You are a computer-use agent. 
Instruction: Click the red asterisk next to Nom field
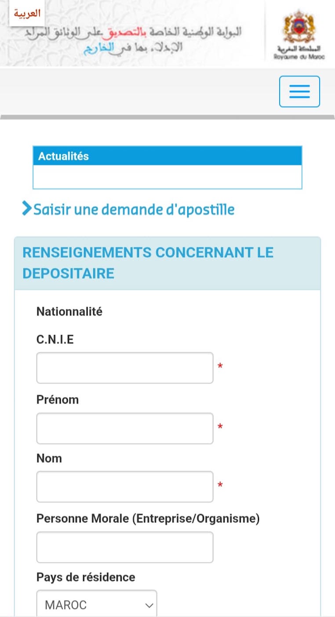(x=220, y=486)
